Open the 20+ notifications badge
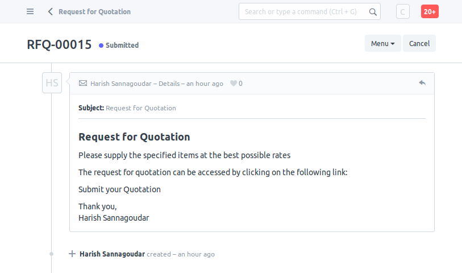This screenshot has width=462, height=273. pyautogui.click(x=430, y=11)
